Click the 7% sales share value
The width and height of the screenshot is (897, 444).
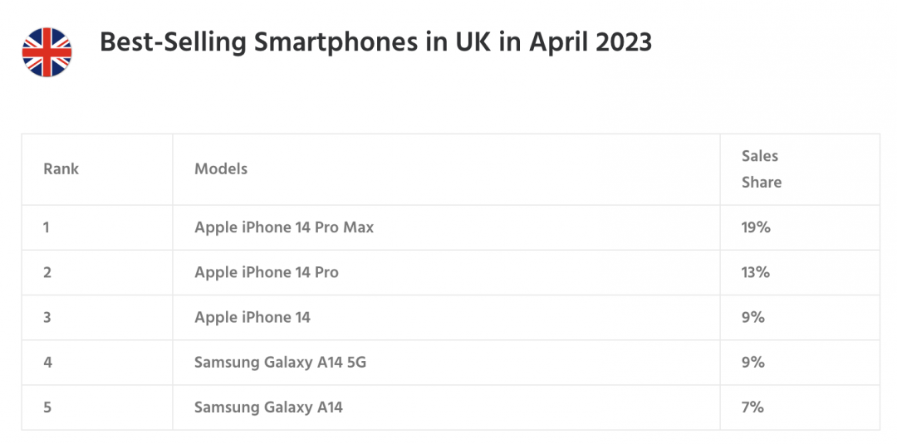(x=752, y=407)
